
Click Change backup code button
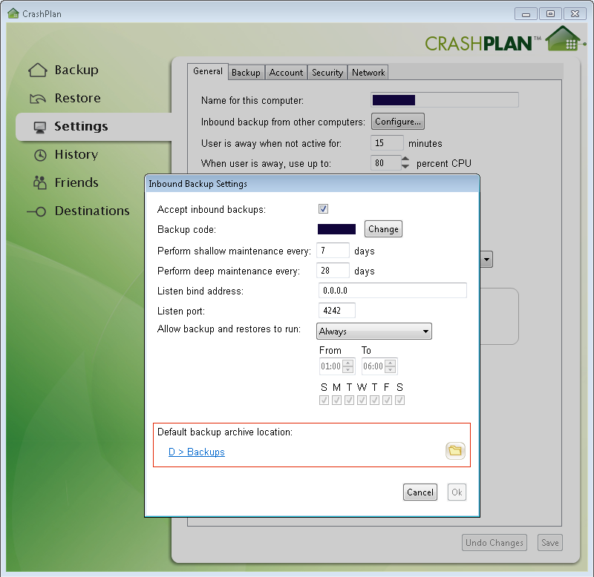pos(383,229)
